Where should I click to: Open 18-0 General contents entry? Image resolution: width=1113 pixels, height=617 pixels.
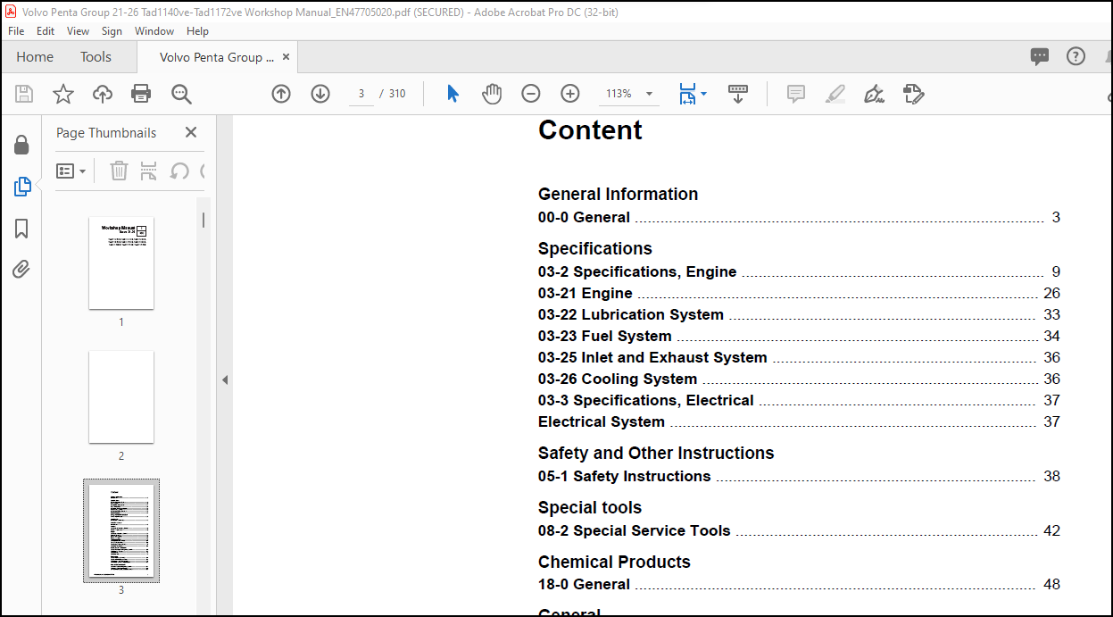click(799, 584)
